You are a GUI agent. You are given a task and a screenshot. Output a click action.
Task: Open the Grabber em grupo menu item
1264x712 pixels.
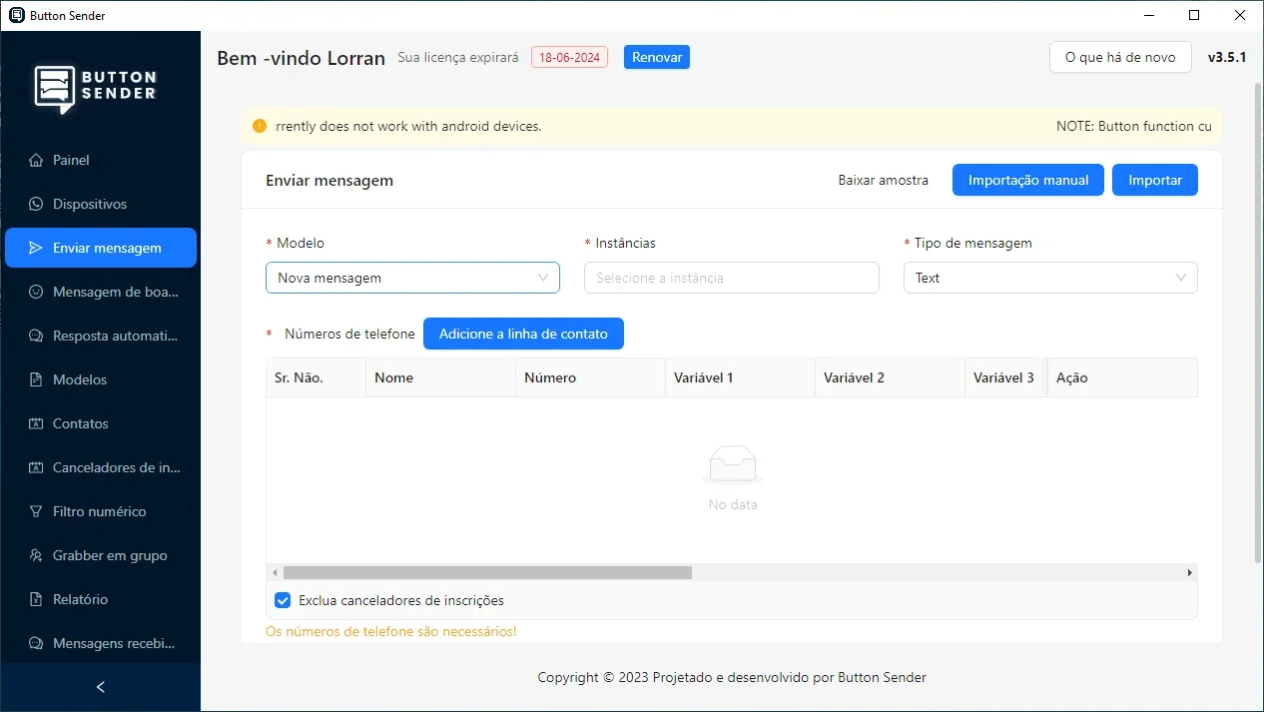coord(101,555)
